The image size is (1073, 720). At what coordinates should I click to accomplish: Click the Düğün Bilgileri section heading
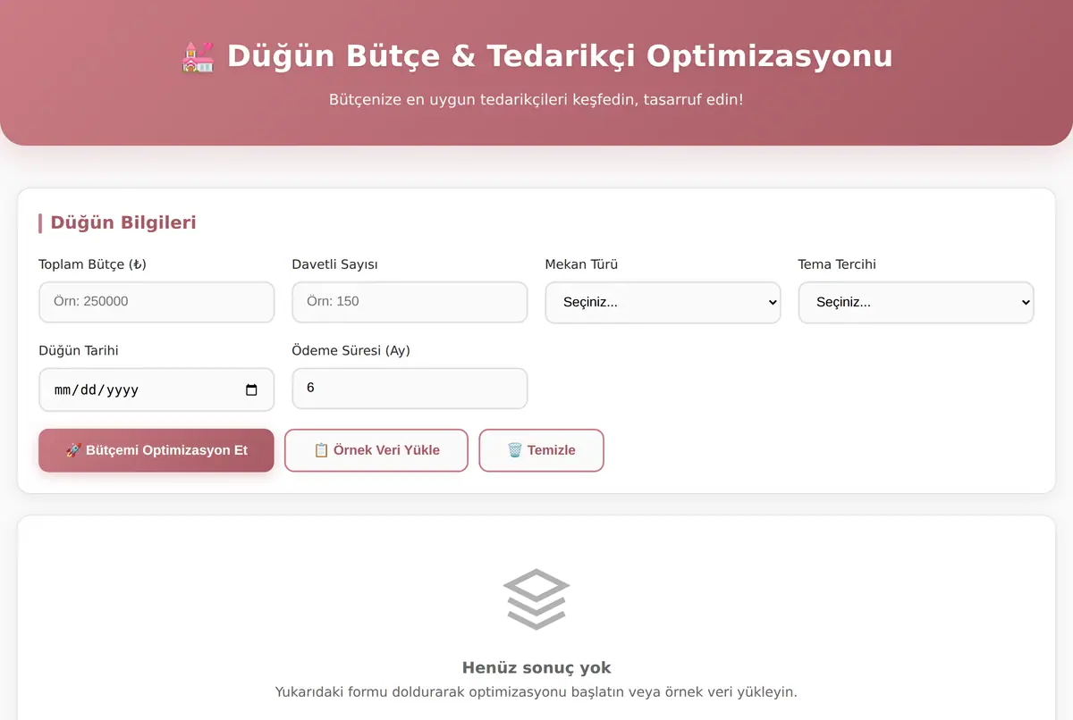click(123, 222)
